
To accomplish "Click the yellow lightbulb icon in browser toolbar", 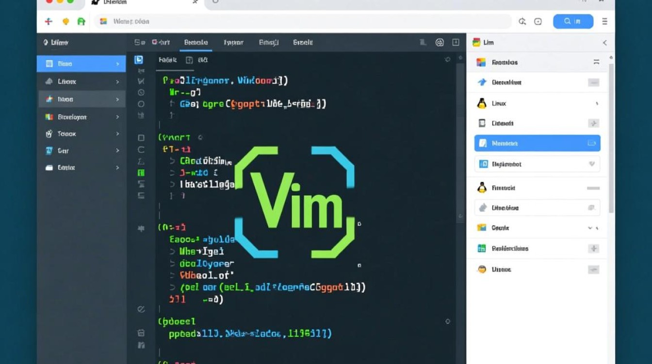I will click(66, 21).
